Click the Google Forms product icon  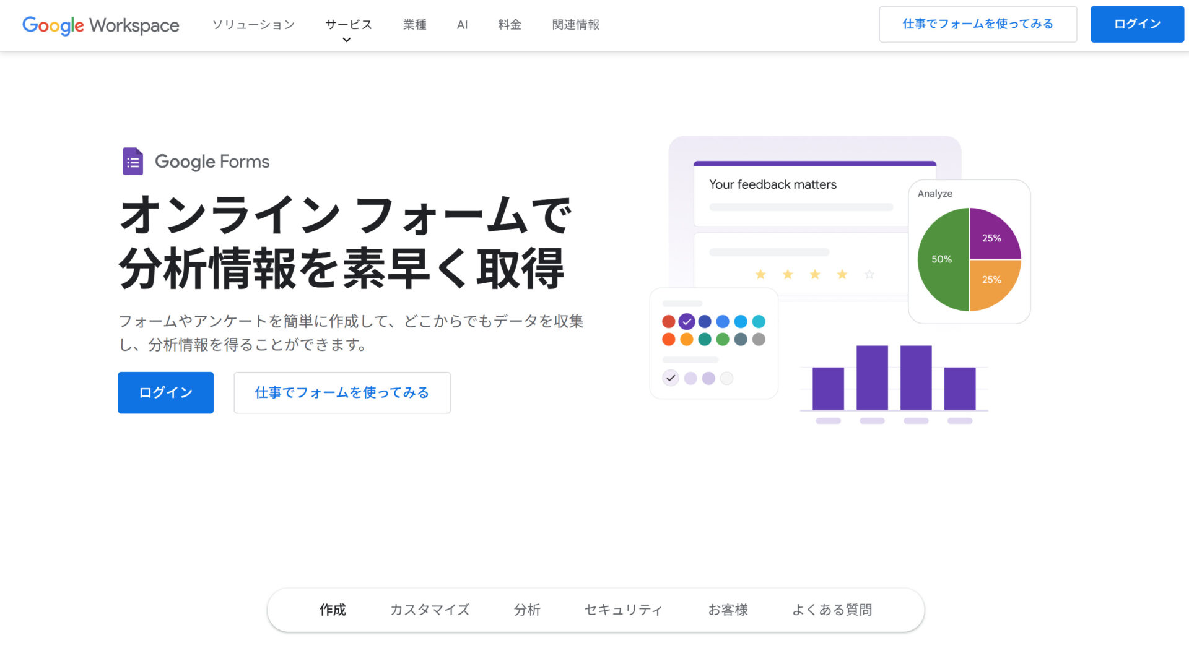(x=133, y=161)
